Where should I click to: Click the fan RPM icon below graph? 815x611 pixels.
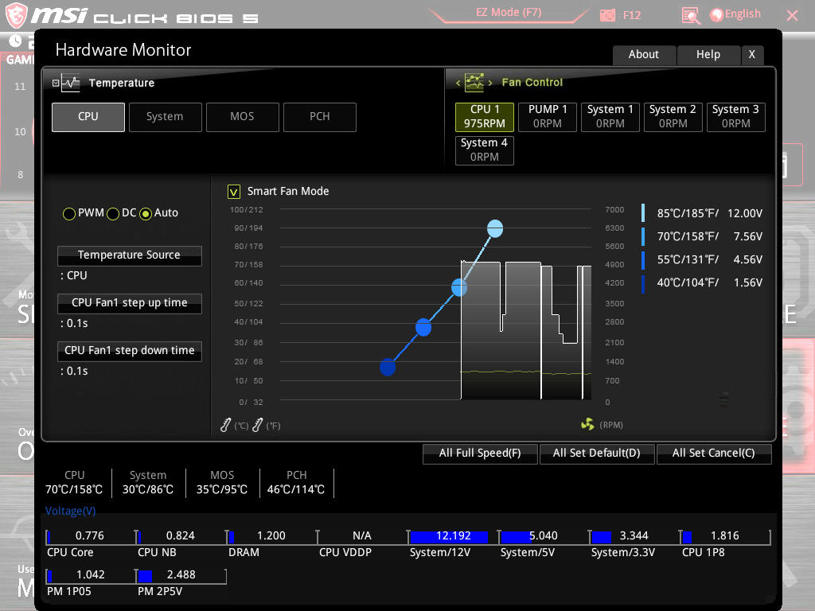click(x=587, y=425)
